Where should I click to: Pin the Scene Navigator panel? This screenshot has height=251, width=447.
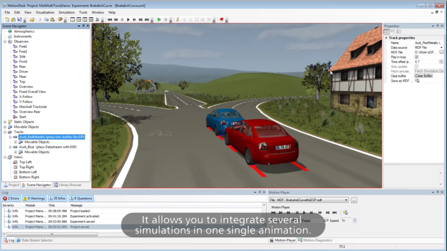tap(83, 26)
